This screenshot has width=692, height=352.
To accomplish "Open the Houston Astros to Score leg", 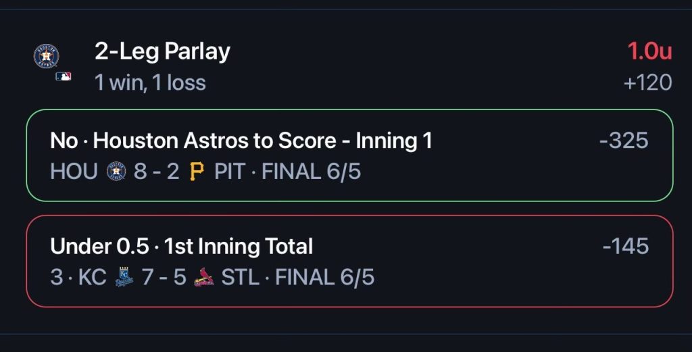I will click(349, 155).
